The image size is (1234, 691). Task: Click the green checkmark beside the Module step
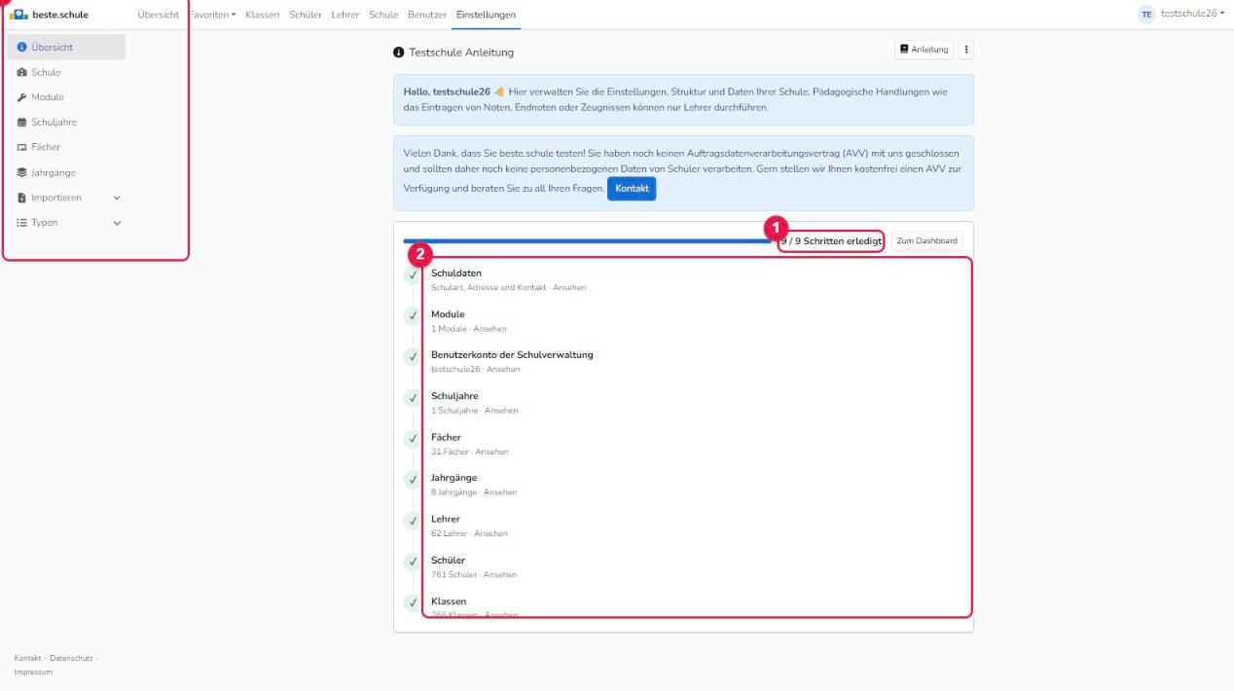pyautogui.click(x=413, y=316)
